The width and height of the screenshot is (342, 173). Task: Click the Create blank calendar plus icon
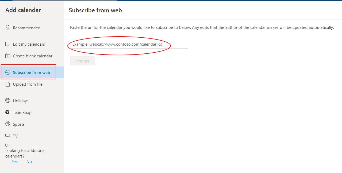[x=8, y=56]
